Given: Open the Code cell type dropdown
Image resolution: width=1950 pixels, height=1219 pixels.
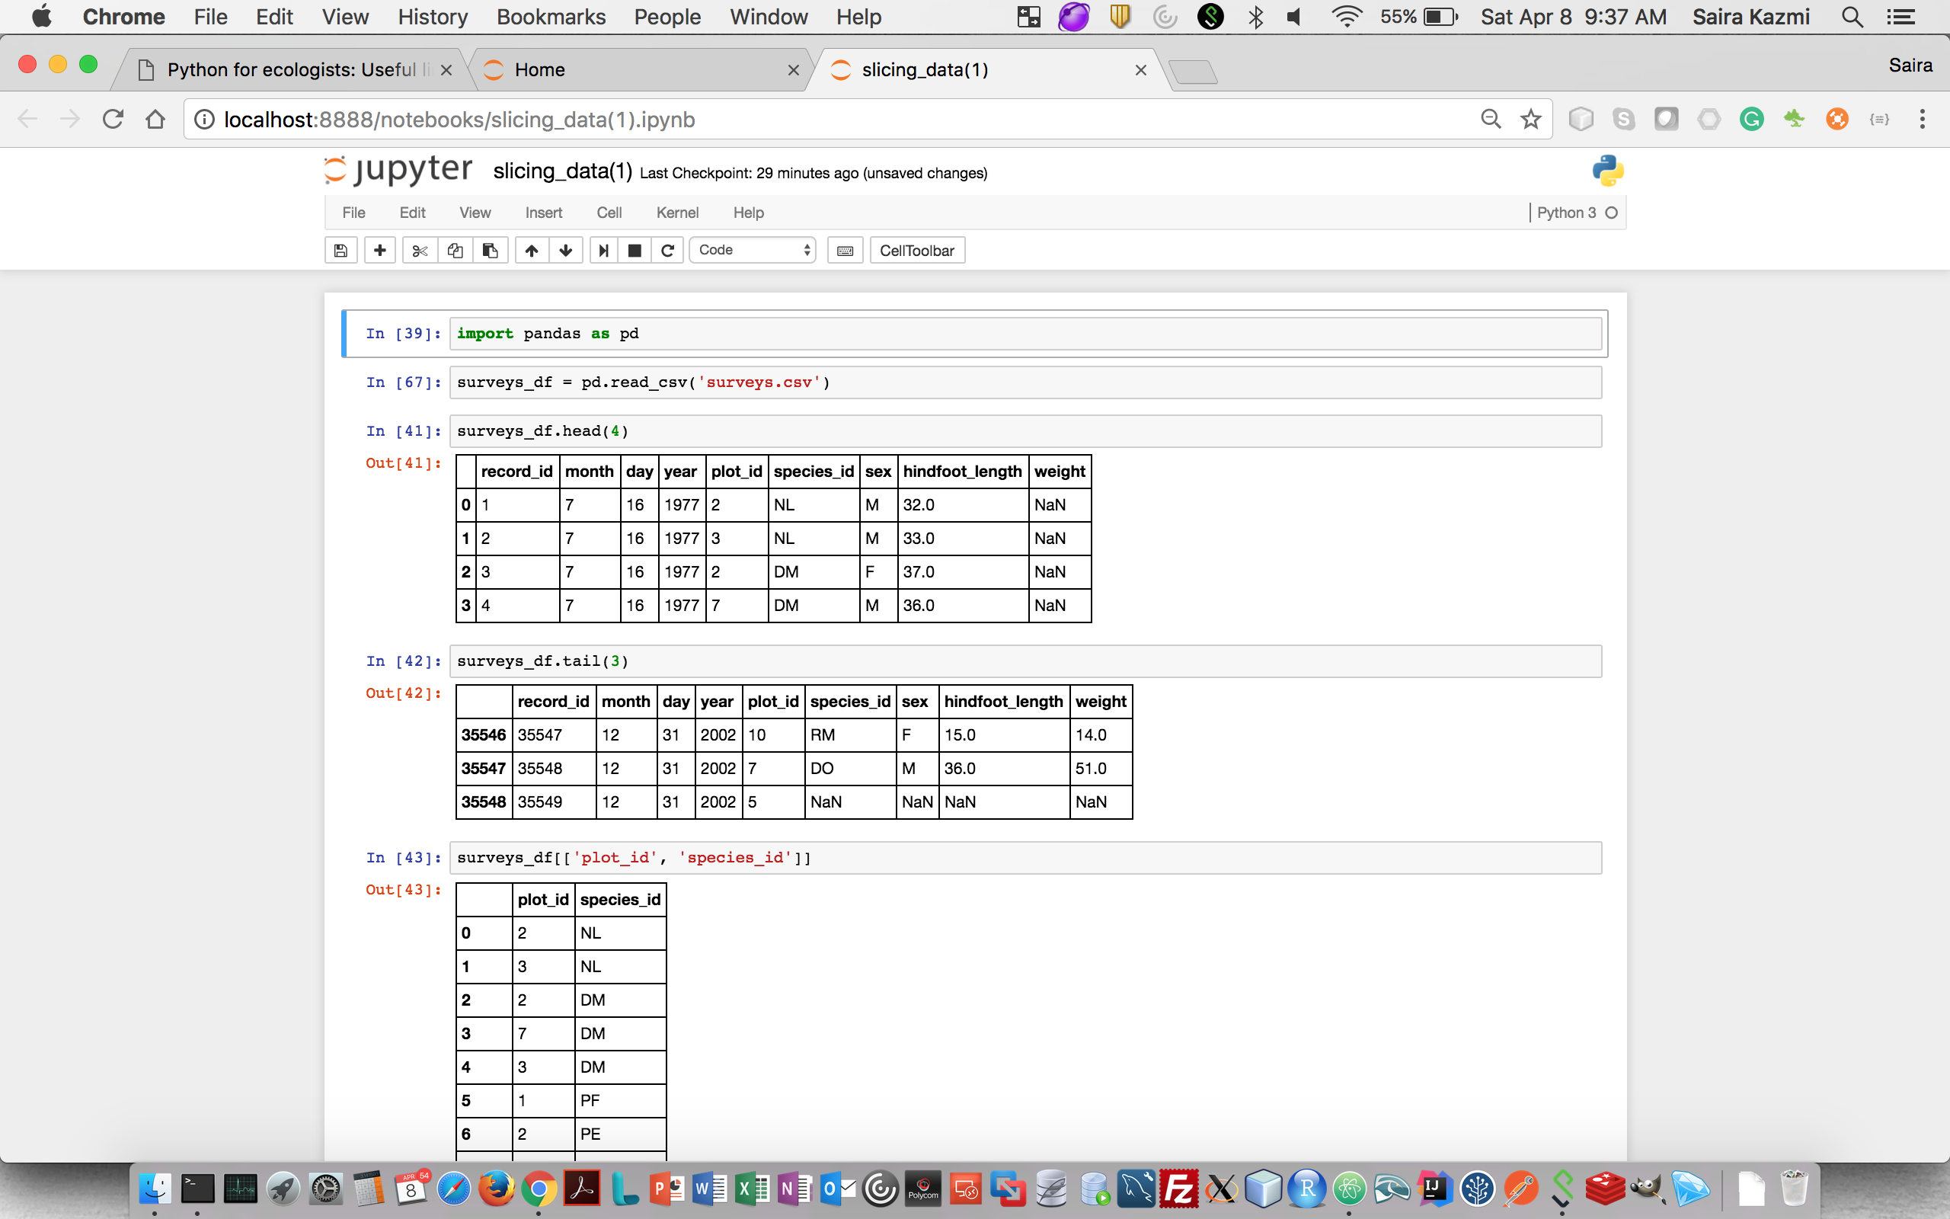Looking at the screenshot, I should pyautogui.click(x=753, y=251).
